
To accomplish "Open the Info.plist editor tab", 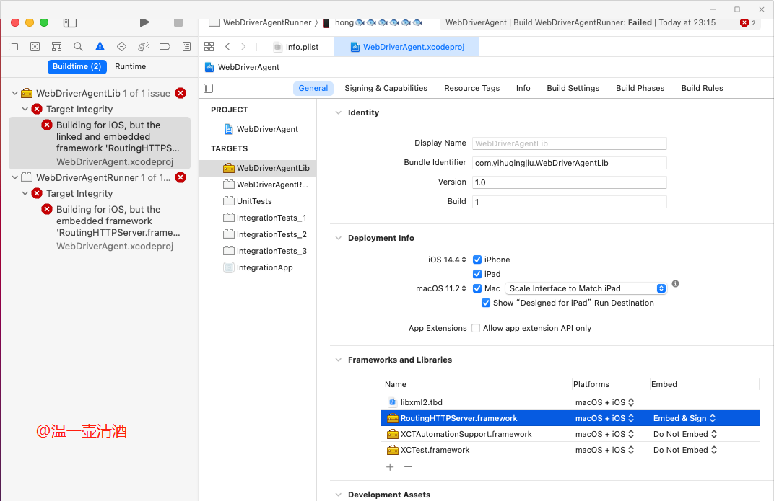I will tap(295, 47).
